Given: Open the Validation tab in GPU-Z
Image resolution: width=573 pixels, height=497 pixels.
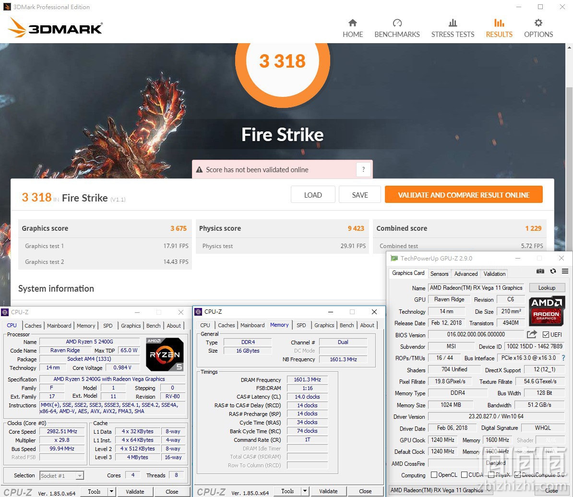Looking at the screenshot, I should point(494,274).
